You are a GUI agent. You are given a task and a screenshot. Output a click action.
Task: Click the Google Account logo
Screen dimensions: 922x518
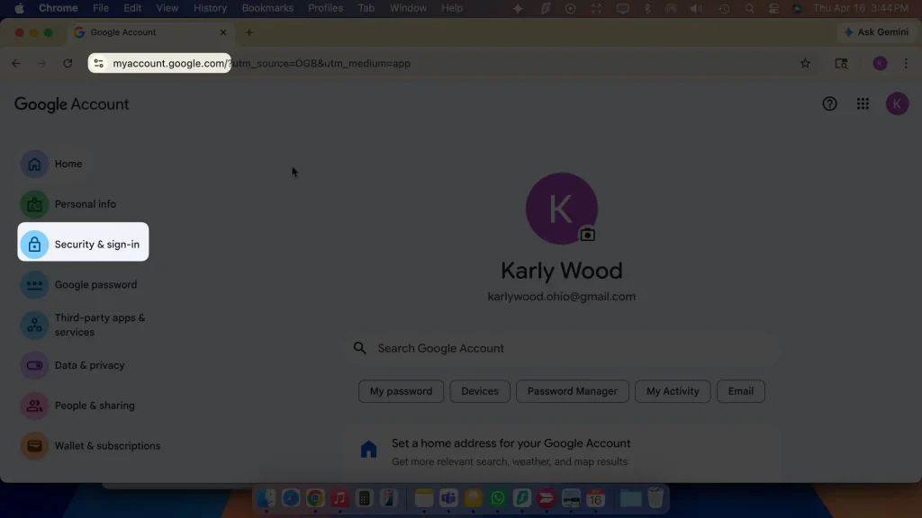coord(72,104)
